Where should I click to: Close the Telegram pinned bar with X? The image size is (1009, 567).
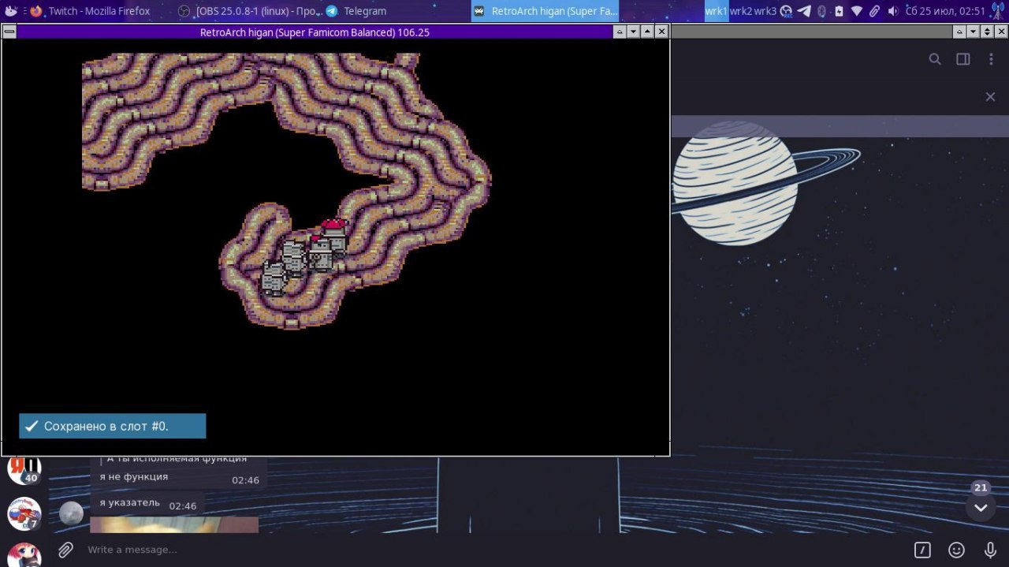(990, 96)
